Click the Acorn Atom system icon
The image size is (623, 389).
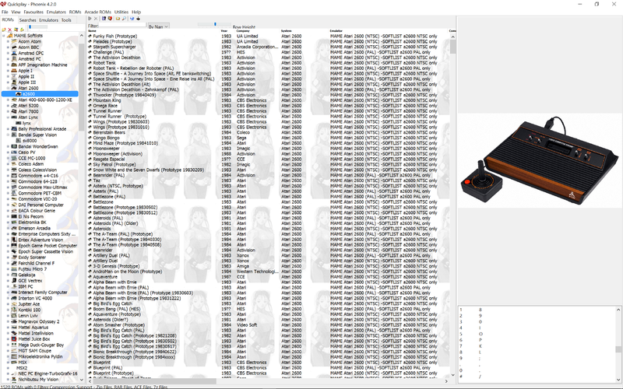coord(14,41)
